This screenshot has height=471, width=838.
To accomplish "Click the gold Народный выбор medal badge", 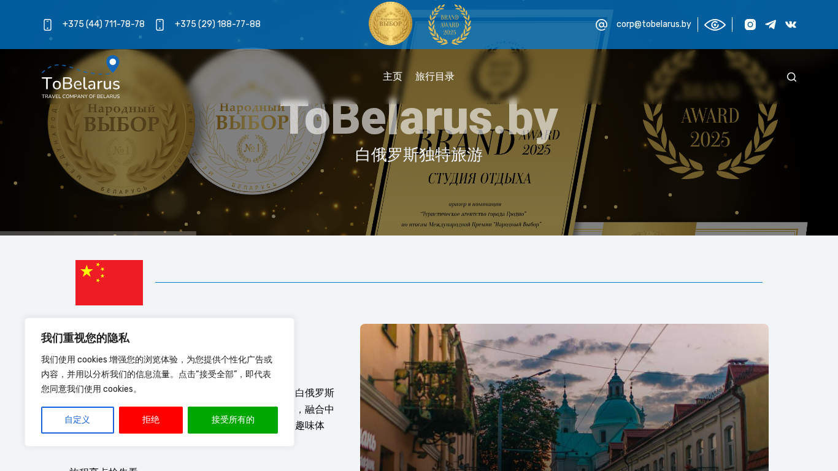I will (390, 23).
